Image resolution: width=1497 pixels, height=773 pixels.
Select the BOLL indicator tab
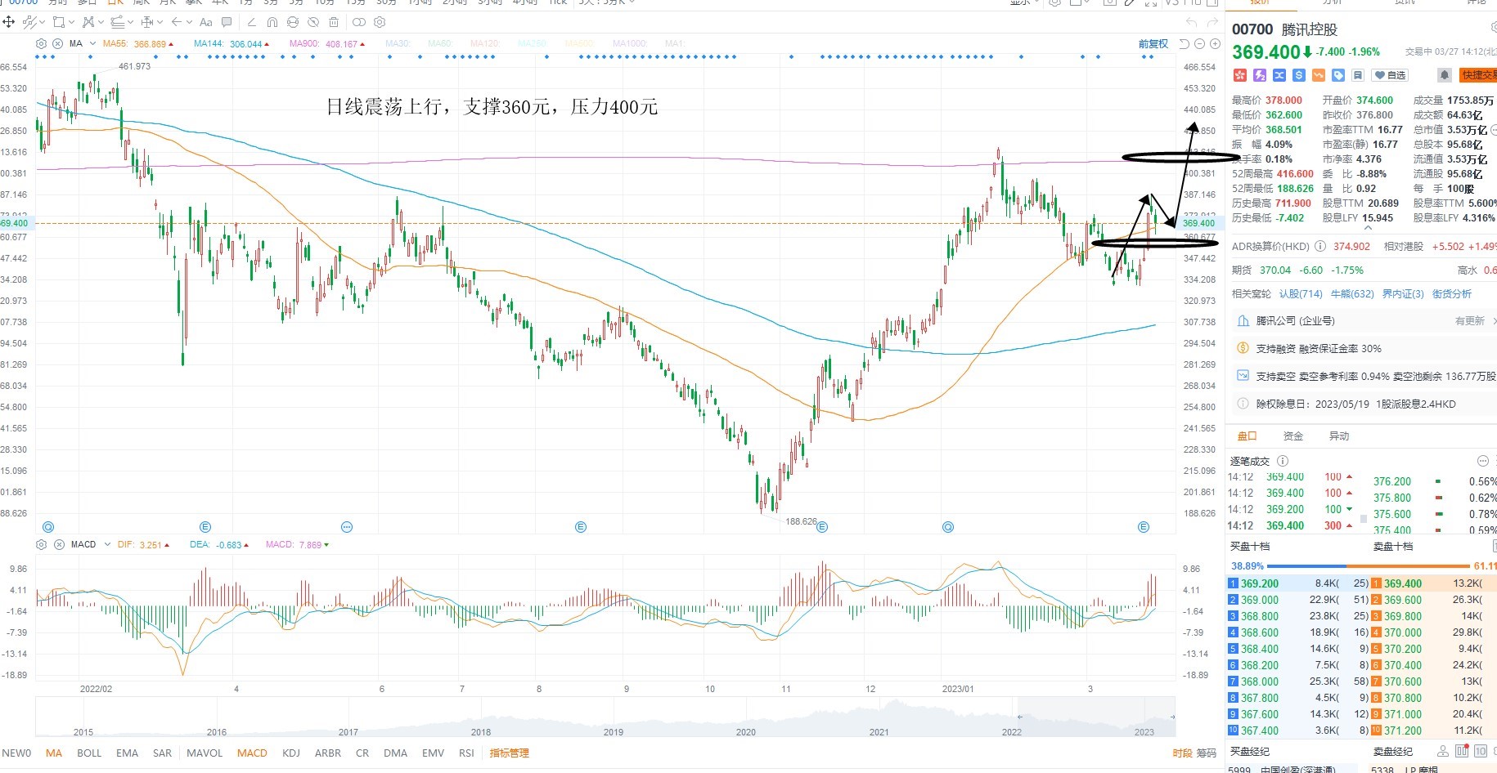click(x=89, y=753)
